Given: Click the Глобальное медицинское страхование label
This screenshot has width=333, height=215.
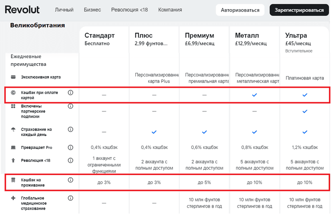Looking at the screenshot, I should 34,203.
